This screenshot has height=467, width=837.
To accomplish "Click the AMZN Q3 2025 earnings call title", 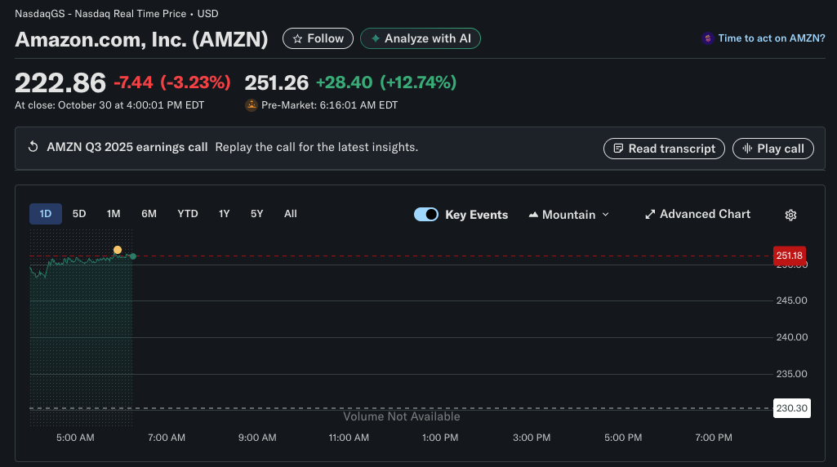I will 127,147.
